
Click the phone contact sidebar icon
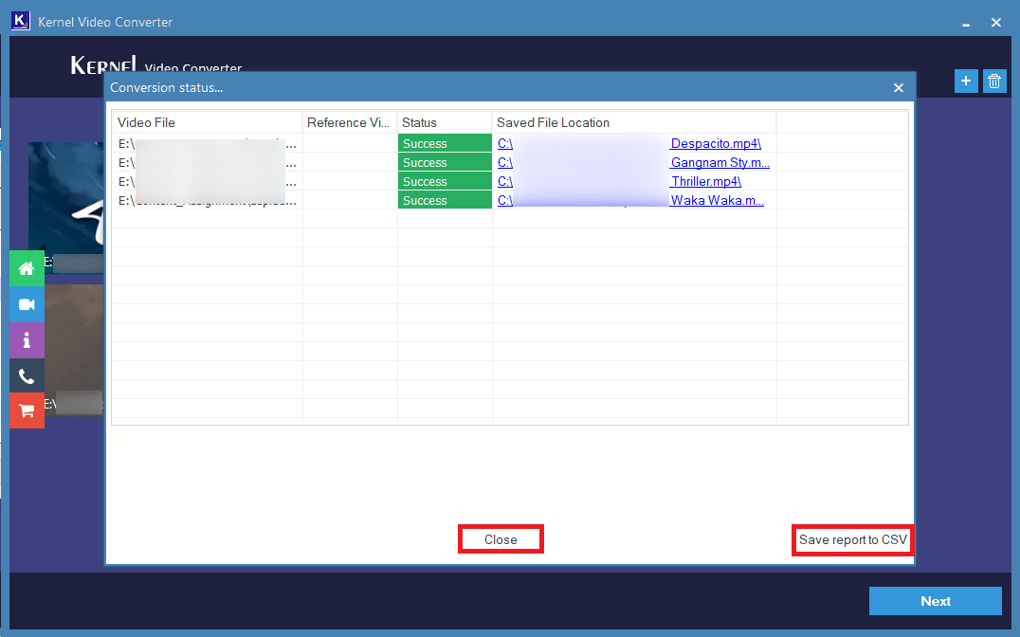[27, 375]
